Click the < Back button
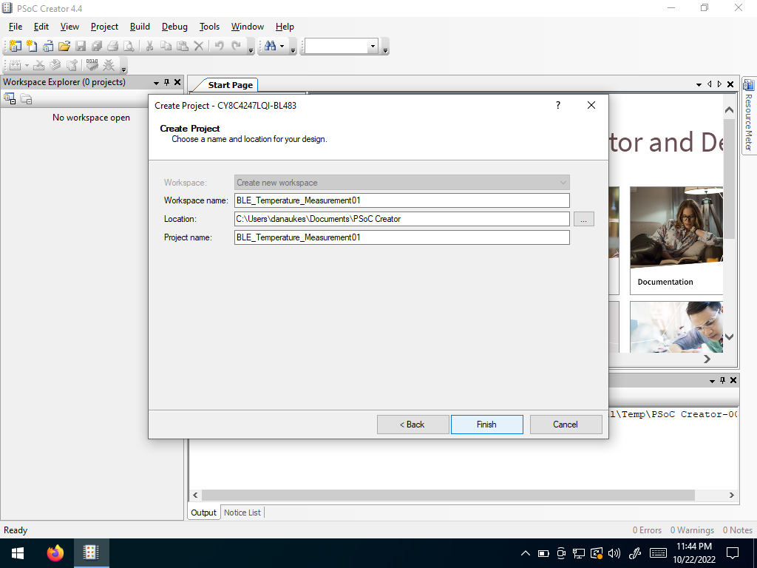 pos(413,425)
